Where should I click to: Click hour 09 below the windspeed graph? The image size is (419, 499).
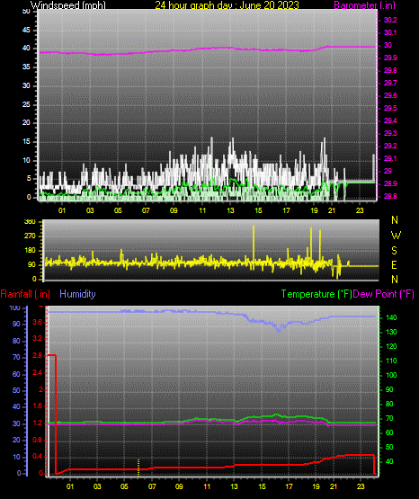pos(174,210)
